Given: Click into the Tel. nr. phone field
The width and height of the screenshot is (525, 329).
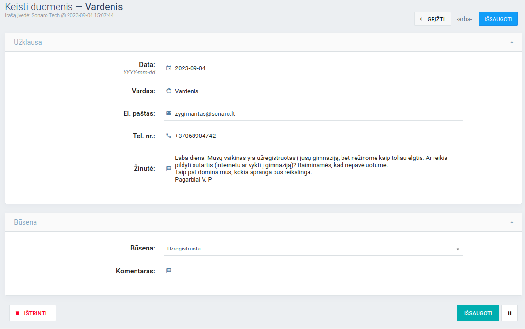Looking at the screenshot, I should [x=316, y=136].
